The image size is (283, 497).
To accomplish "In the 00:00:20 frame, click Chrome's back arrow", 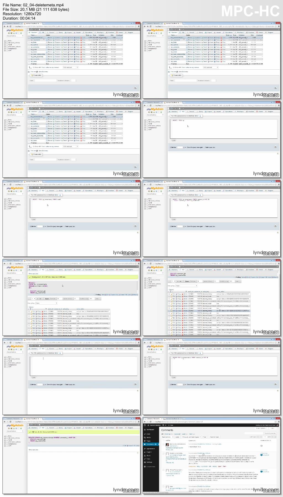I will pos(5,26).
